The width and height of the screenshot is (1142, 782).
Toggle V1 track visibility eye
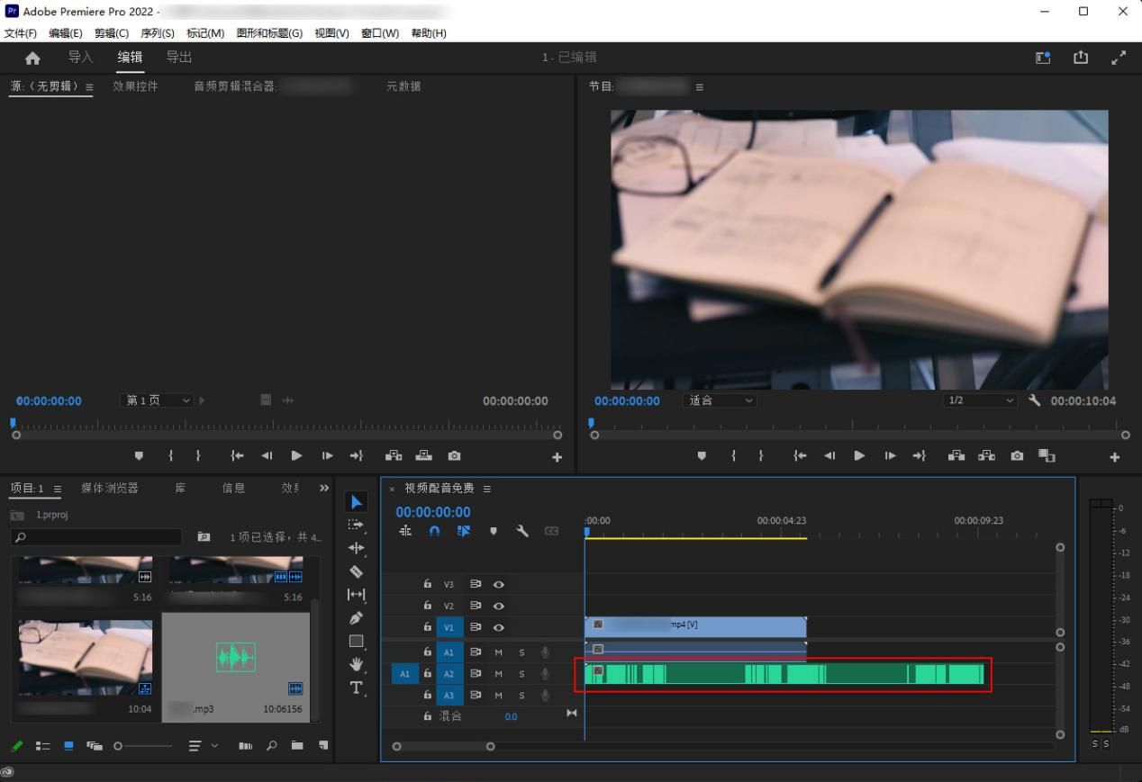(x=499, y=628)
